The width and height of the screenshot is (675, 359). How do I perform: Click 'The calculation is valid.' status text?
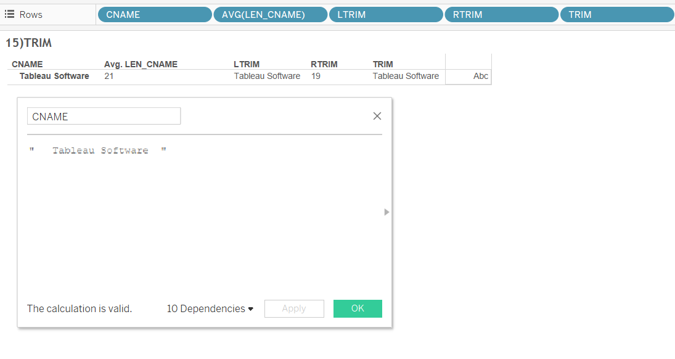(80, 308)
